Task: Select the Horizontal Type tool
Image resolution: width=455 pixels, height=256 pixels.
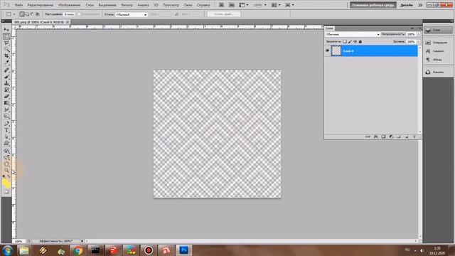Action: click(x=6, y=130)
